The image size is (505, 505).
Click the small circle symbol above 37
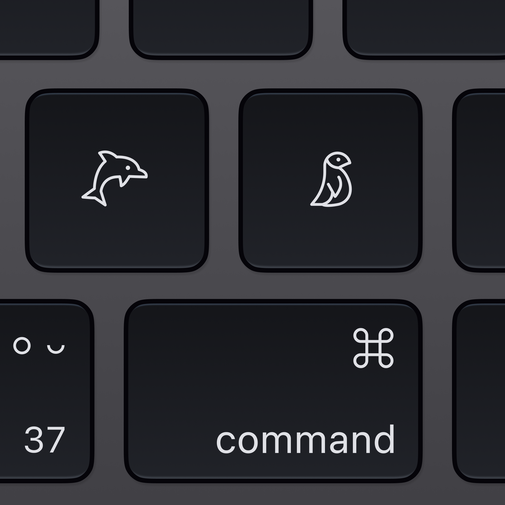(22, 346)
